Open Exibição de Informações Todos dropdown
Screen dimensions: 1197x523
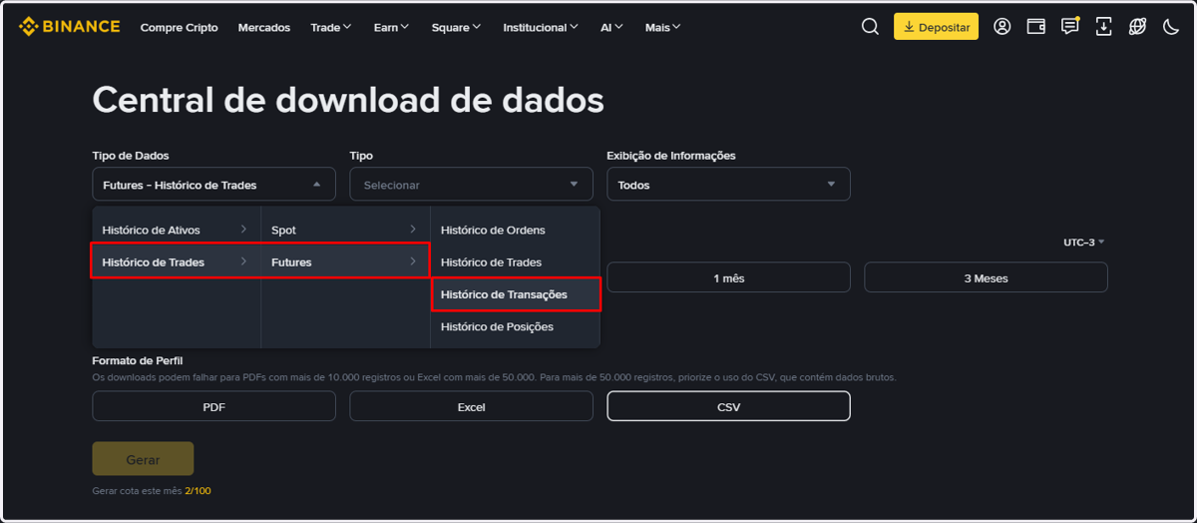(x=728, y=185)
